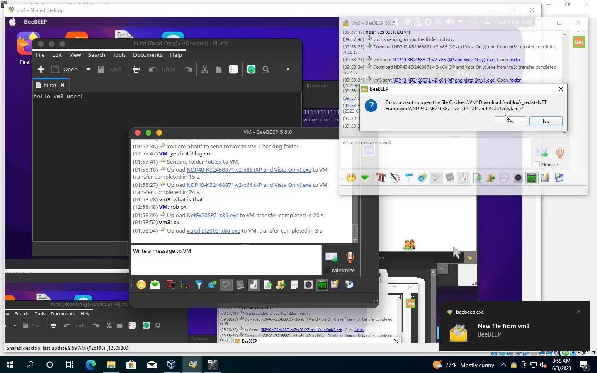The height and width of the screenshot is (373, 597).
Task: Send file icon in VM chat toolbar
Action: click(267, 285)
